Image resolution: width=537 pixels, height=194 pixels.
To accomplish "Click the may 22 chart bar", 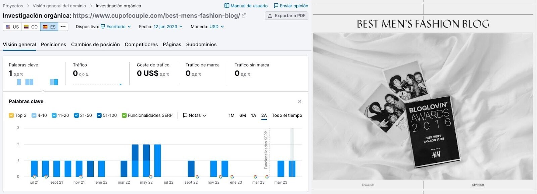I will point(146,160).
